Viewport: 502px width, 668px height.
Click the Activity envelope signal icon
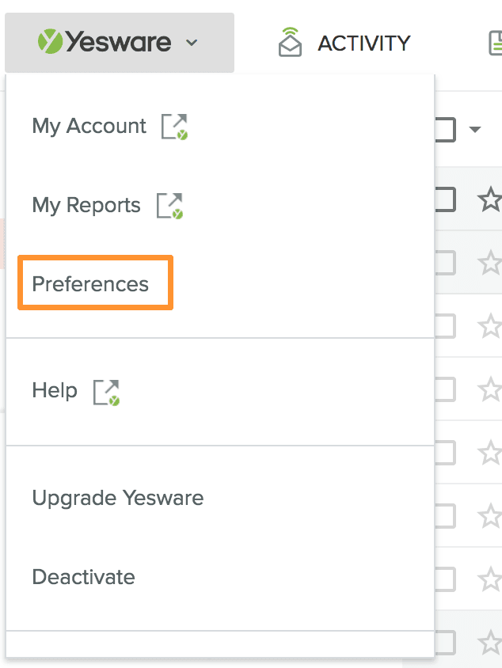[291, 43]
